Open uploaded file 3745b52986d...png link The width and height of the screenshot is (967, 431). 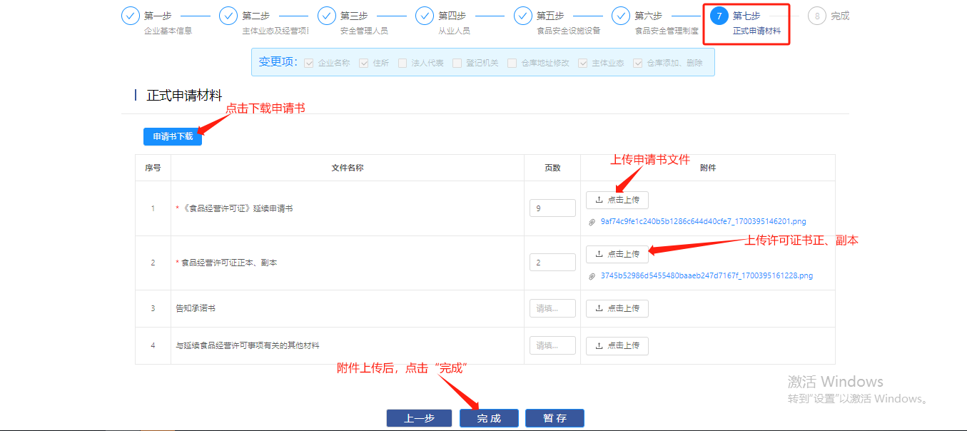[x=706, y=275]
